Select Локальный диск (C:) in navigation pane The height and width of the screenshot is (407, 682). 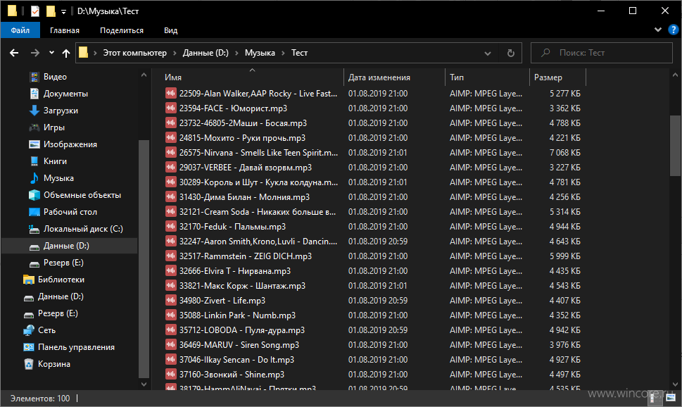tap(76, 229)
